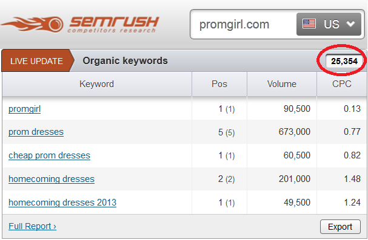368x240 pixels.
Task: Open the US database selector
Action: point(329,24)
